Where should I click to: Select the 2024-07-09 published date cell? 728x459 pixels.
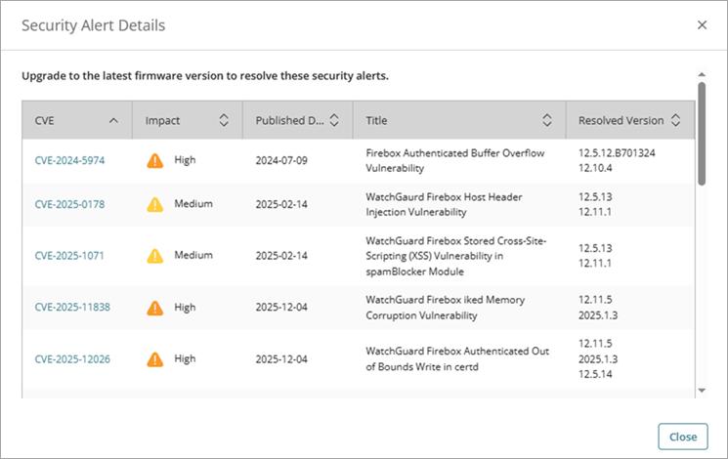tap(281, 160)
